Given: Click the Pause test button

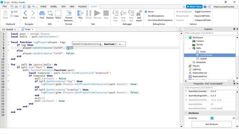Looking at the screenshot, I should pos(89,13).
